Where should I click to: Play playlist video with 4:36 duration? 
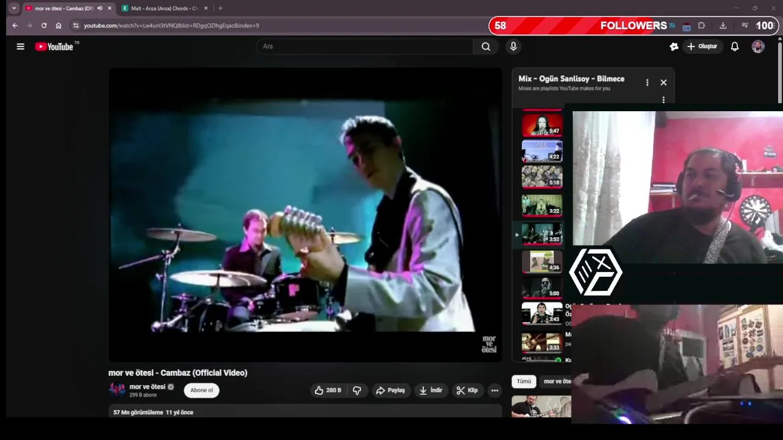542,262
